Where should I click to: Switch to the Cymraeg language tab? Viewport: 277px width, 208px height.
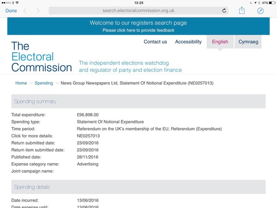tap(248, 42)
